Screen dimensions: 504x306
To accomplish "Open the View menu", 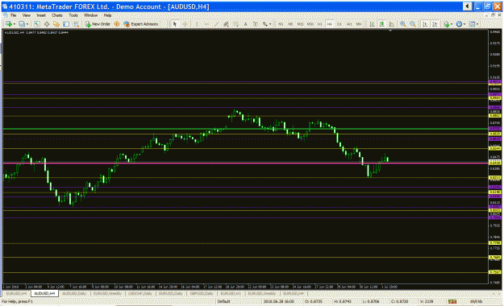I will point(27,15).
